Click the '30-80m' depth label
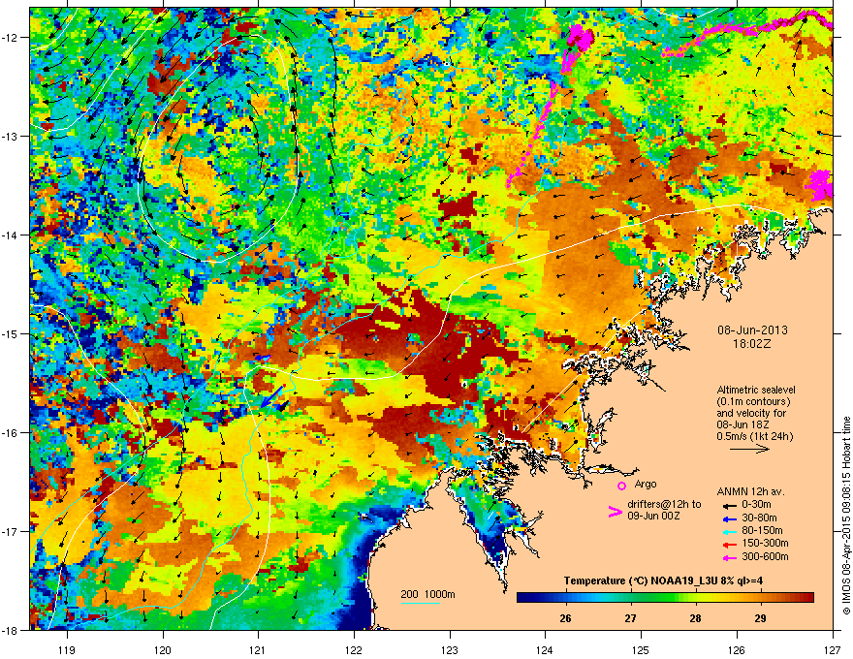Screen dimensions: 853x659 pos(759,518)
